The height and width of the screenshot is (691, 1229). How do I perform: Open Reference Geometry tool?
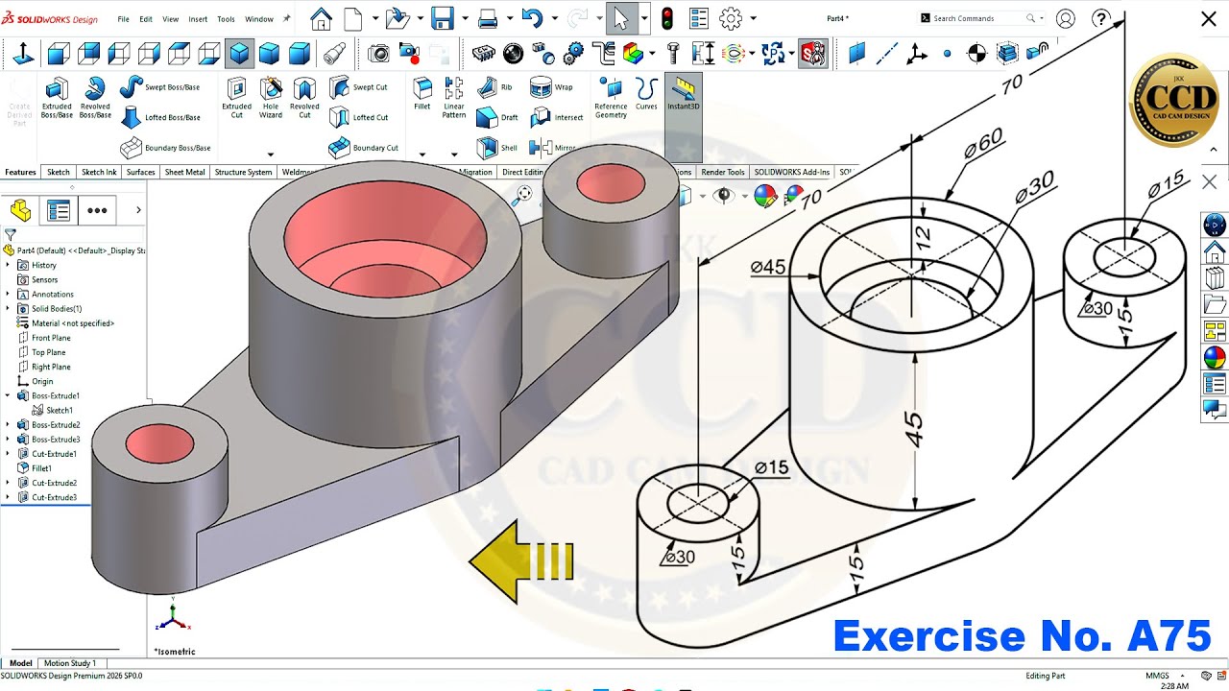pos(611,98)
